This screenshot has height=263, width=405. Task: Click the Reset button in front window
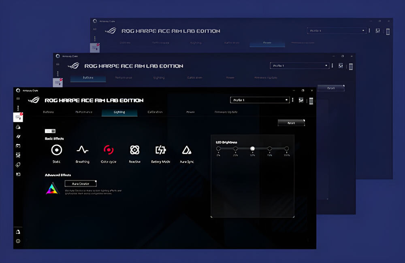[x=291, y=123]
